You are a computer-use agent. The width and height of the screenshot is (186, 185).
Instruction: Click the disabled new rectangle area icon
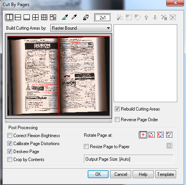click(x=129, y=17)
